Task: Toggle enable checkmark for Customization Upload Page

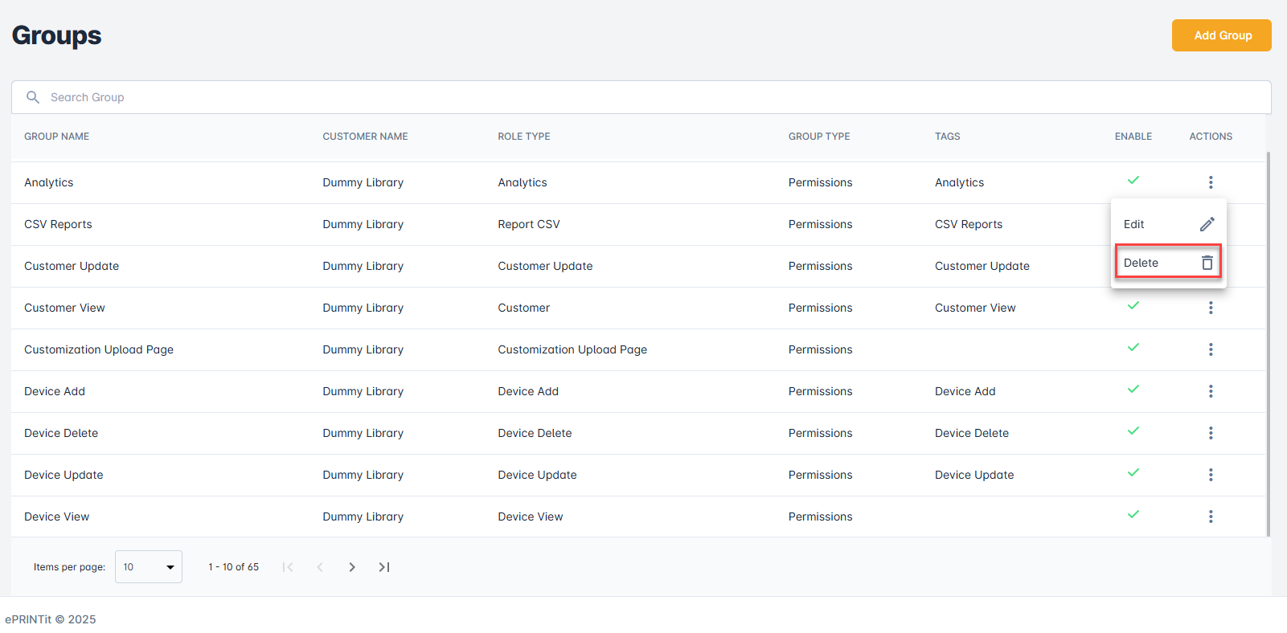Action: (x=1133, y=348)
